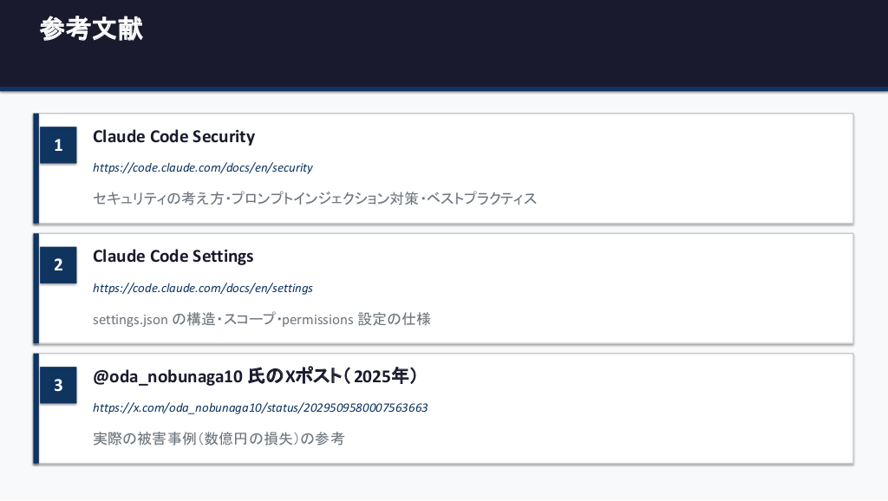The image size is (888, 501).
Task: Open the x.com oda_nobunaga10 status link
Action: tap(260, 407)
